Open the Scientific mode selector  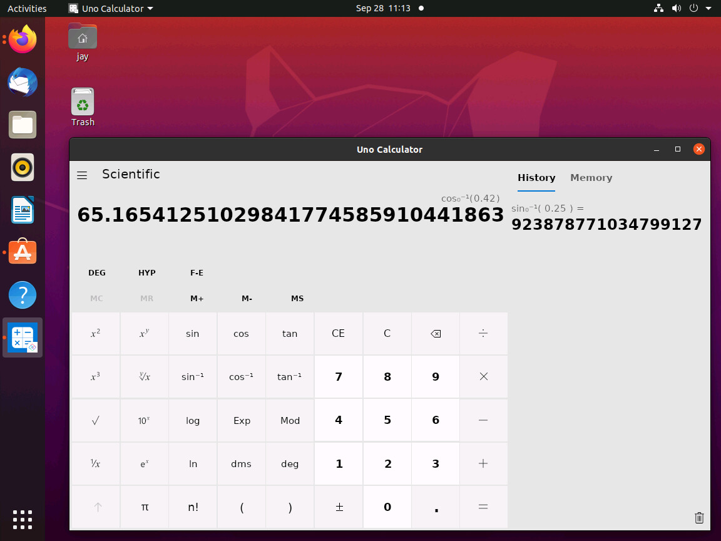tap(131, 174)
